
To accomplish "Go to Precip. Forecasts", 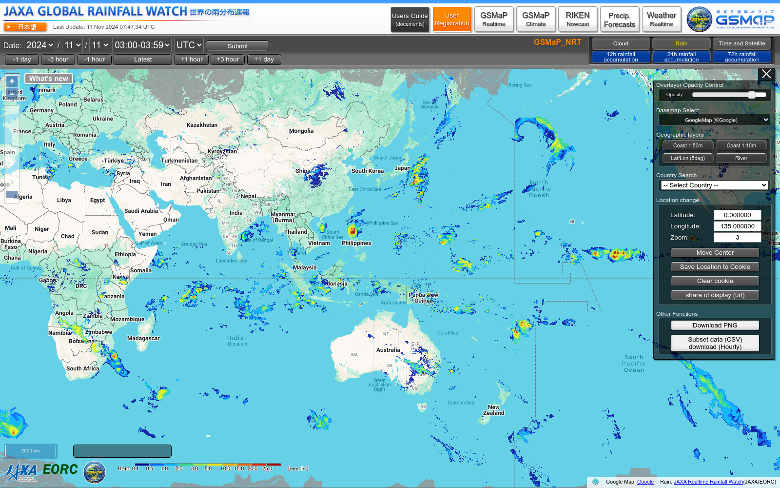I will click(620, 20).
